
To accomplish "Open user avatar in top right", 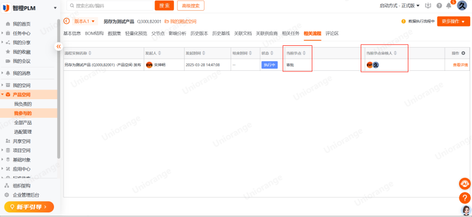I will coord(462,6).
